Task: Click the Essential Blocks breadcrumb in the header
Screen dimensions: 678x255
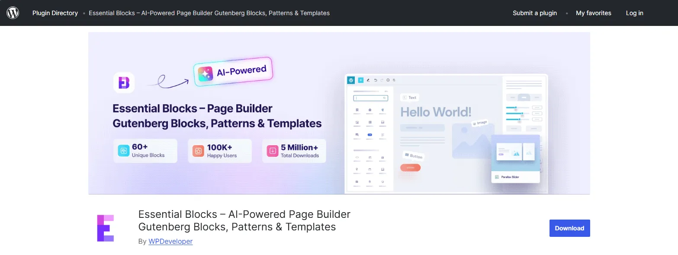Action: click(x=209, y=13)
